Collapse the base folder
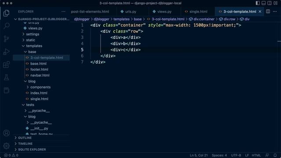This screenshot has width=281, height=158. click(32, 52)
